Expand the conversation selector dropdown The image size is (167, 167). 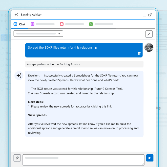point(38,34)
